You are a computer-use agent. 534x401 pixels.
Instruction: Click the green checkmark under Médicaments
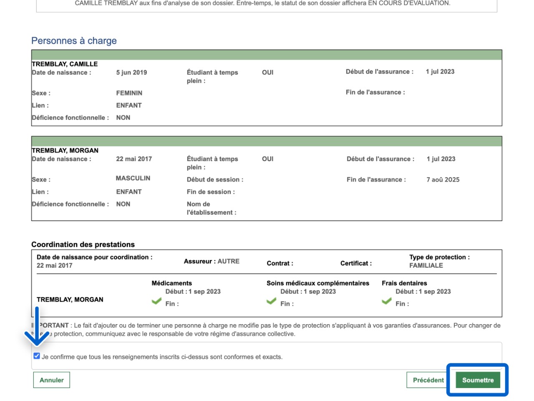(x=156, y=301)
